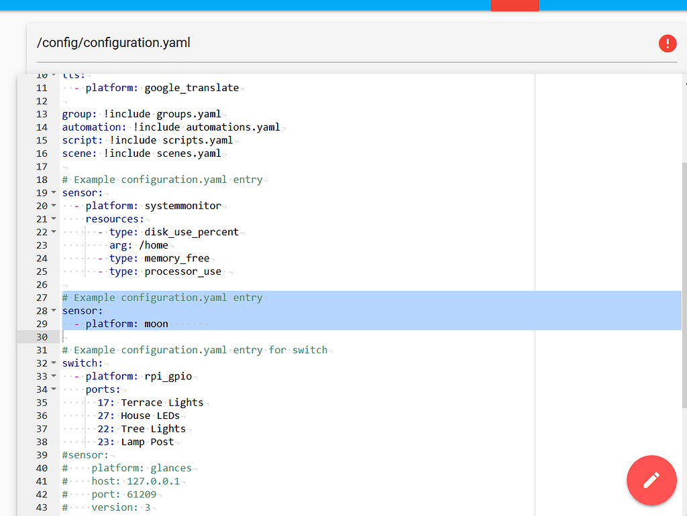Click the /config/configuration.yaml filename field
The image size is (687, 516).
114,42
